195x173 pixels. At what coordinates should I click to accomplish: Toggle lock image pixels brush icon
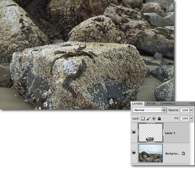(x=149, y=118)
